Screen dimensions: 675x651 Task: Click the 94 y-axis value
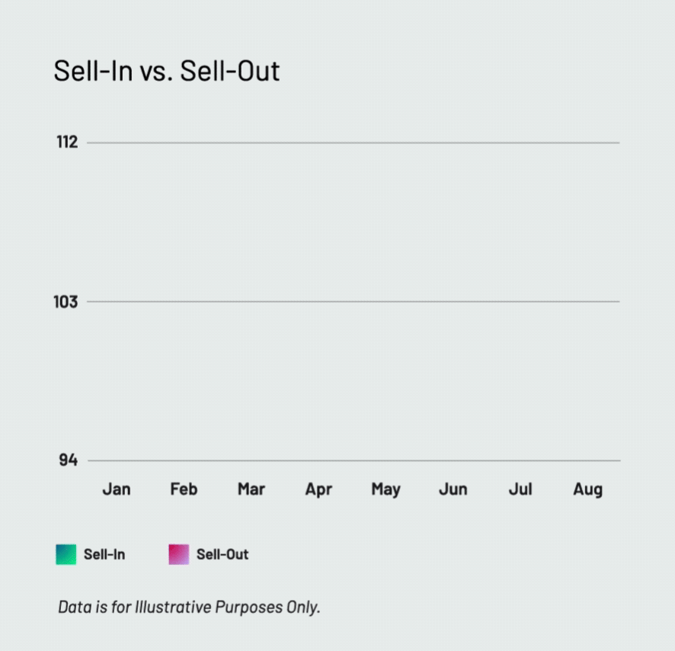coord(69,460)
